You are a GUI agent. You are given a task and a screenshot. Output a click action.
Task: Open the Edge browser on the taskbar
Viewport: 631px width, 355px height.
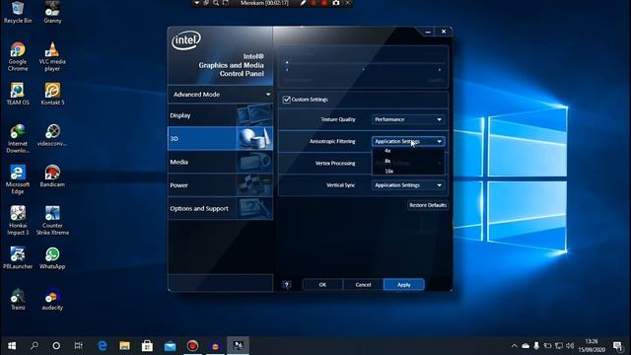pos(103,345)
